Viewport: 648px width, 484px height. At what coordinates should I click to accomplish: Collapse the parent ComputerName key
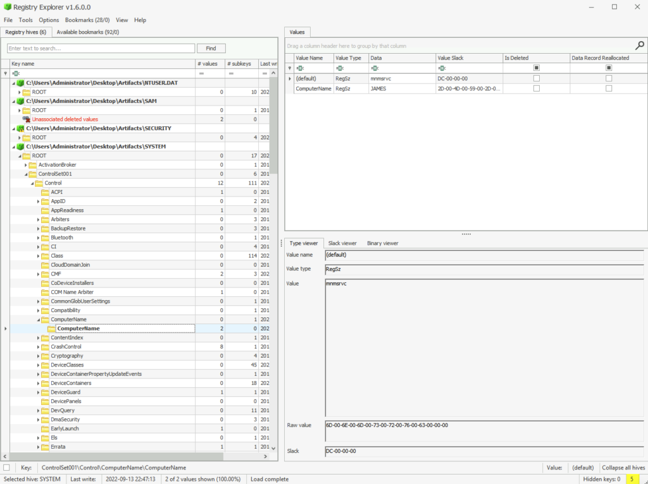[x=39, y=320]
